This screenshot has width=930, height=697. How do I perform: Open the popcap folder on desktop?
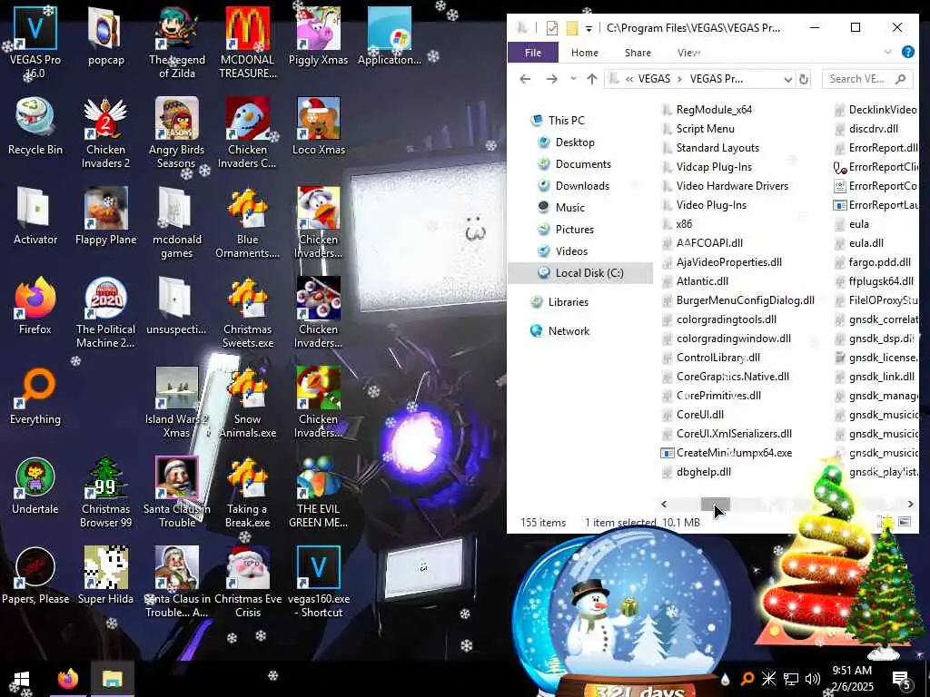[x=105, y=36]
